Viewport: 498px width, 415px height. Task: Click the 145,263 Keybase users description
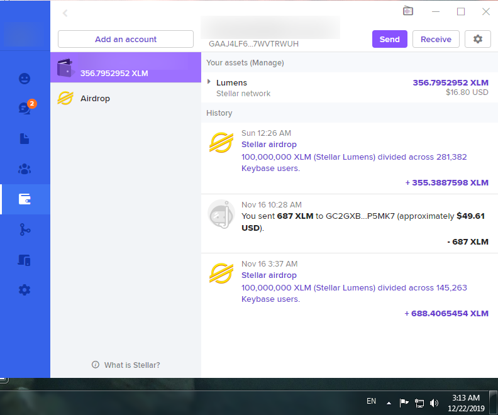pos(354,294)
